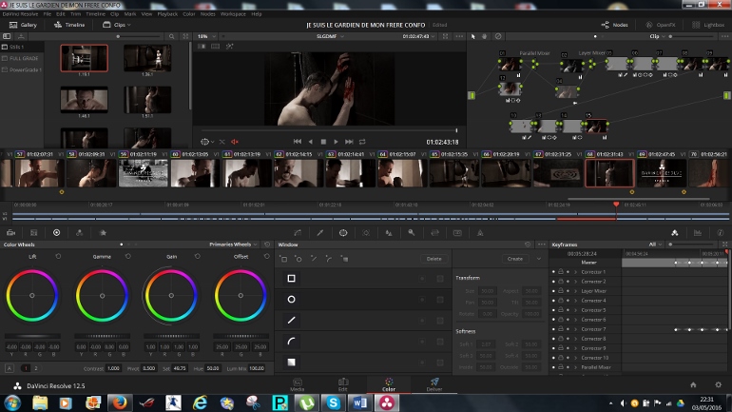This screenshot has height=412, width=732.
Task: Expand the Parallel Mixer keyframe track
Action: pyautogui.click(x=575, y=367)
